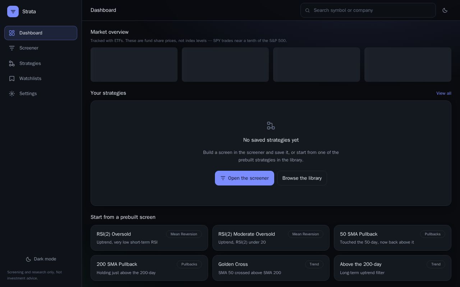Open the Above the 200-day screen
The height and width of the screenshot is (287, 460).
click(392, 268)
